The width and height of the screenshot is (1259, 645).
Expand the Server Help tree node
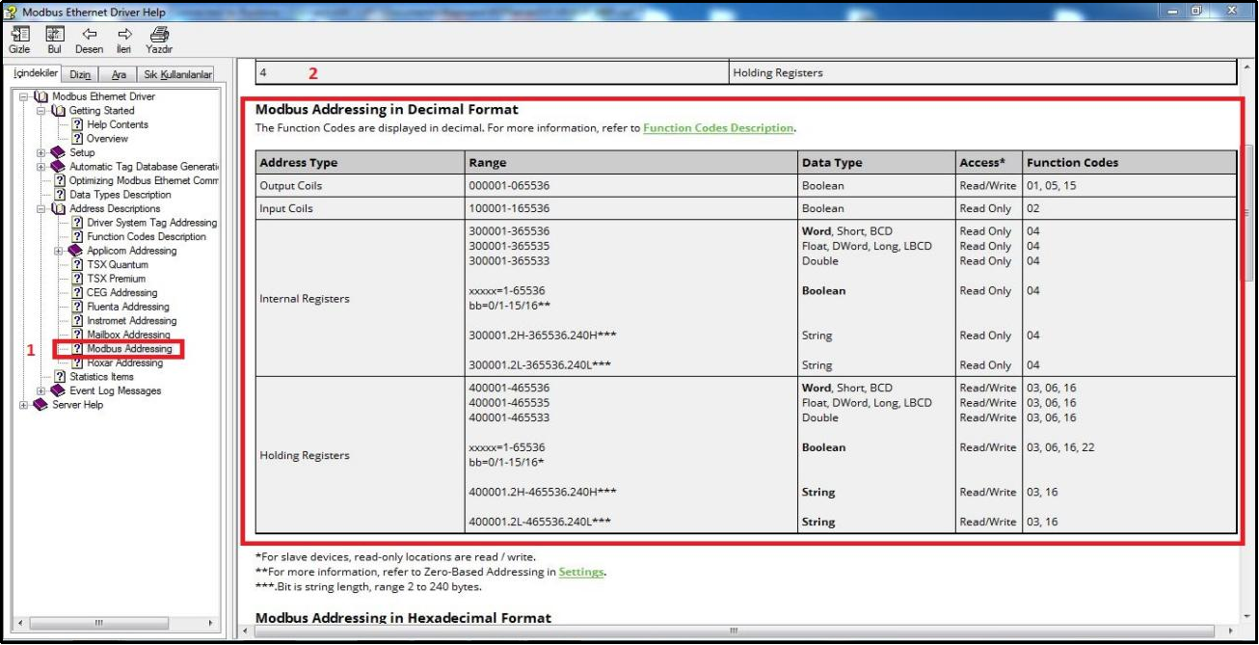coord(23,405)
